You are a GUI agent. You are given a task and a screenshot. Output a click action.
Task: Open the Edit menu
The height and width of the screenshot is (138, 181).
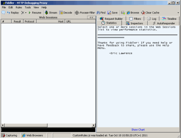pyautogui.click(x=10, y=7)
